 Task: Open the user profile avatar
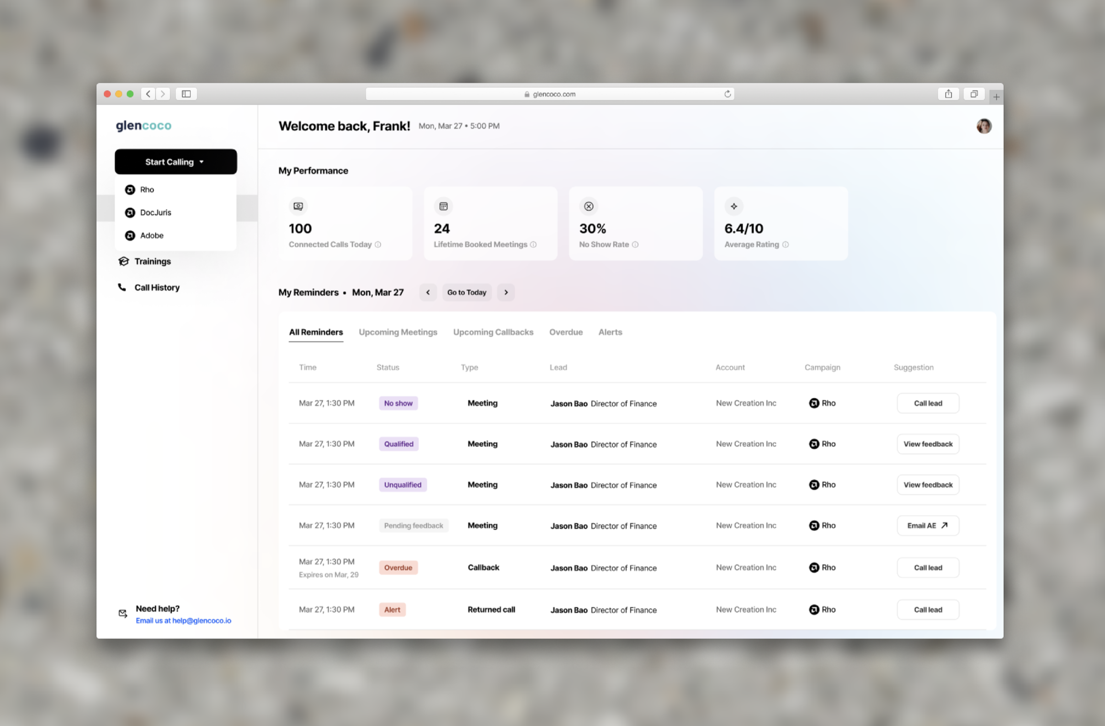coord(984,126)
